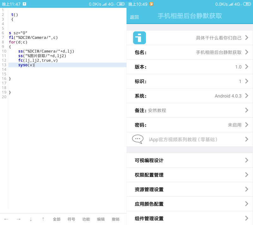Select the 全部 tab in bottom bar

coord(57,219)
